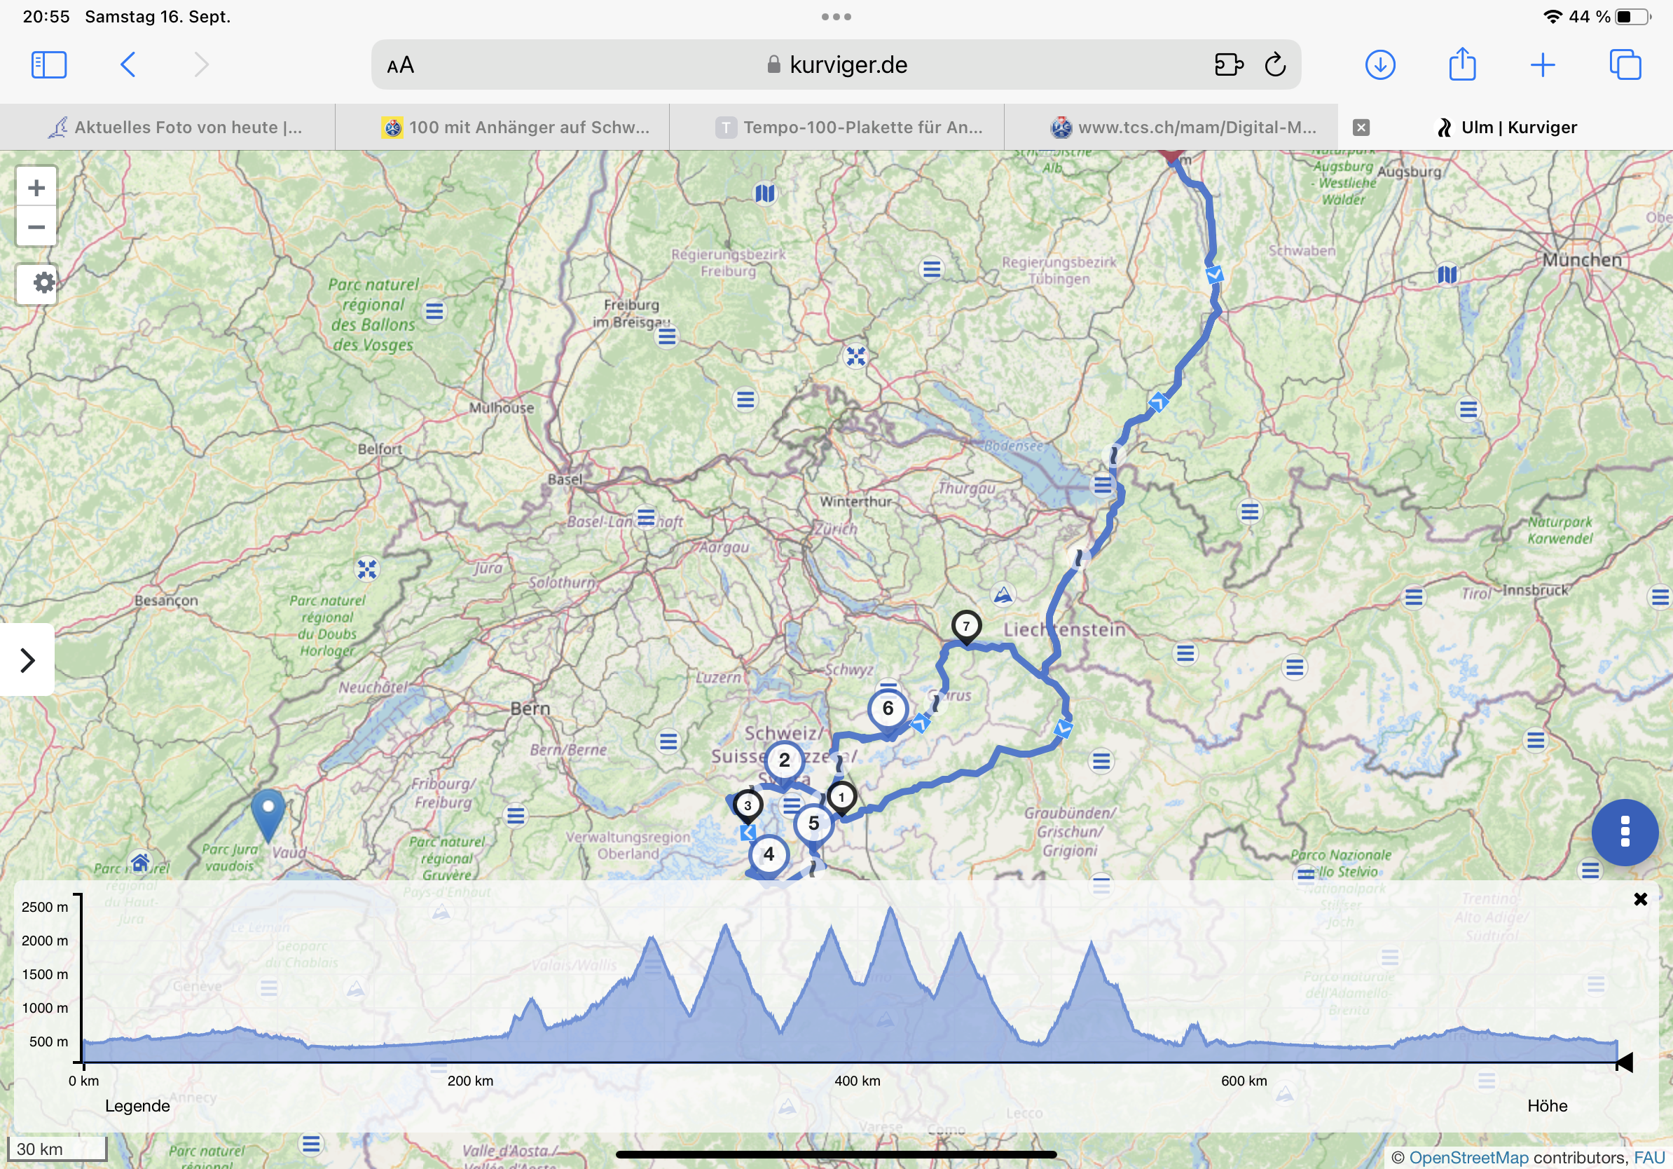The height and width of the screenshot is (1169, 1673).
Task: Reload page with the refresh icon
Action: (1275, 65)
